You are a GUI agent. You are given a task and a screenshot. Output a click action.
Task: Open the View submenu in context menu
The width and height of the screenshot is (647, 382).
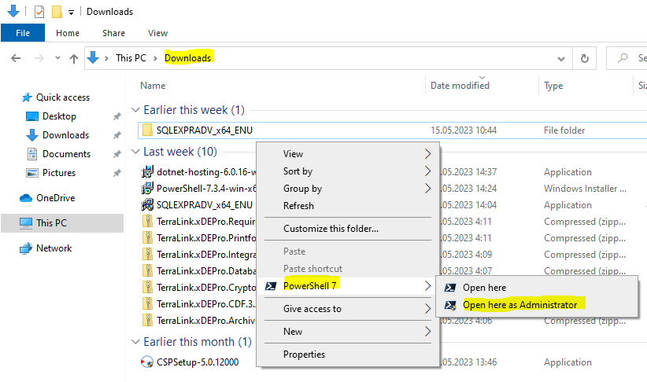pos(348,154)
